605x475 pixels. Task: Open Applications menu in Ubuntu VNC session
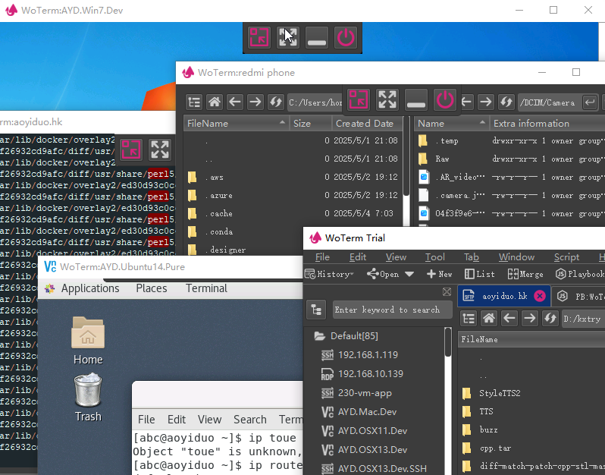click(89, 288)
